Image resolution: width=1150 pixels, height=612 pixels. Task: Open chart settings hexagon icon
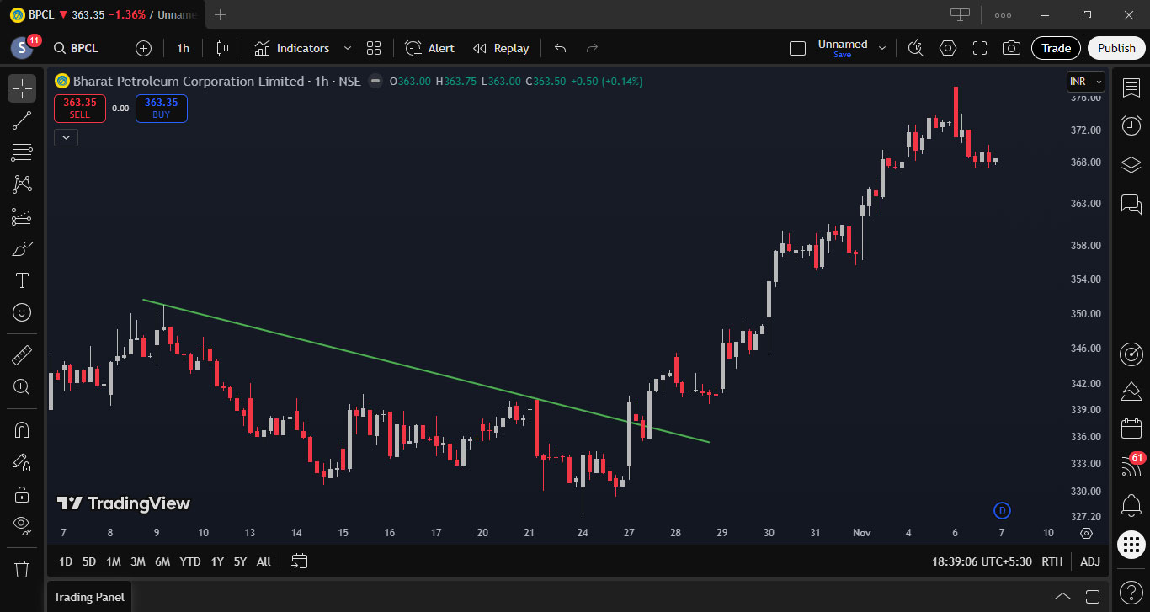tap(948, 48)
